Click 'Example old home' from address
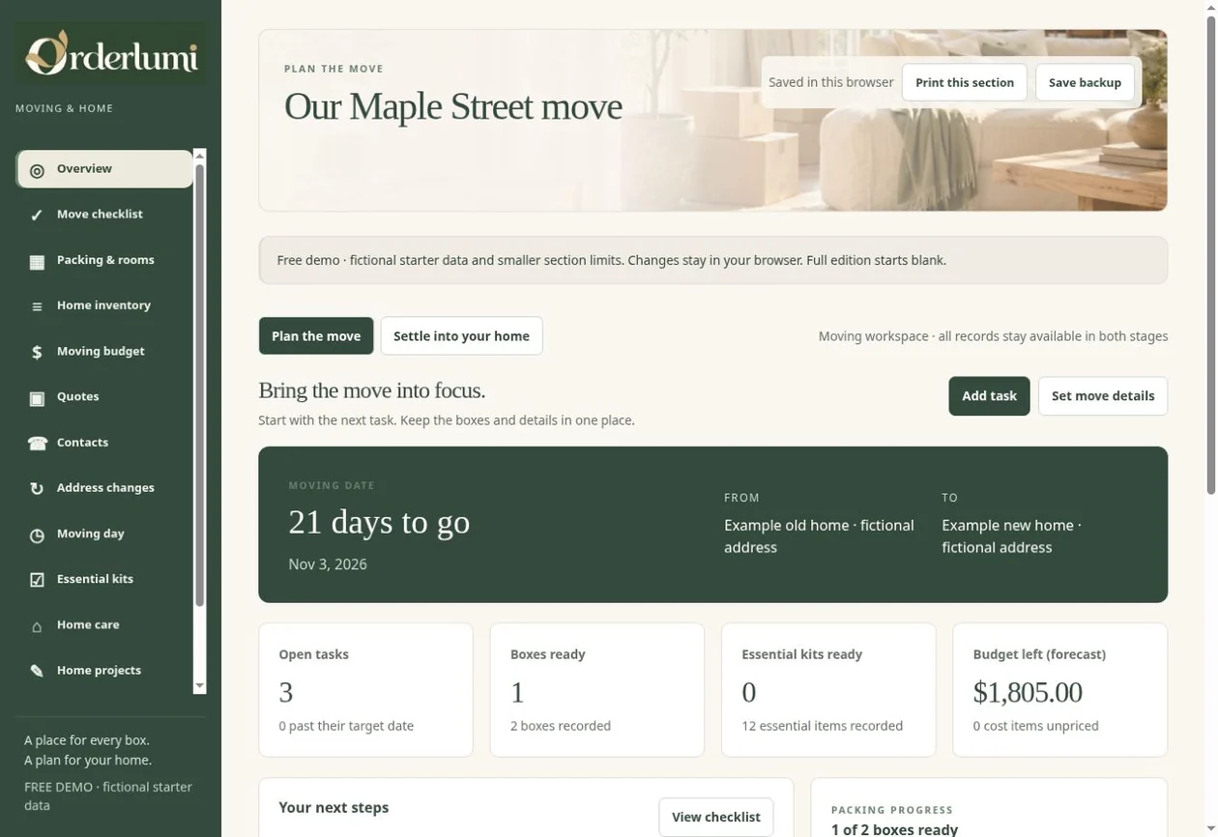 [x=819, y=536]
